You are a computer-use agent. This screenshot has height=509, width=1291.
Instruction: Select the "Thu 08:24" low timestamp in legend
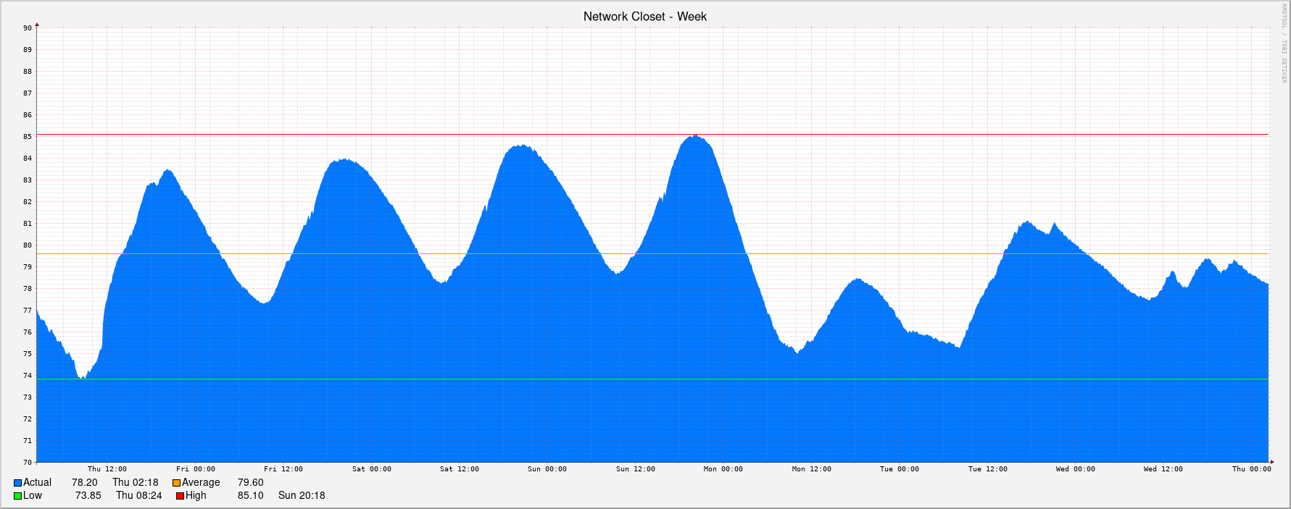click(x=139, y=496)
